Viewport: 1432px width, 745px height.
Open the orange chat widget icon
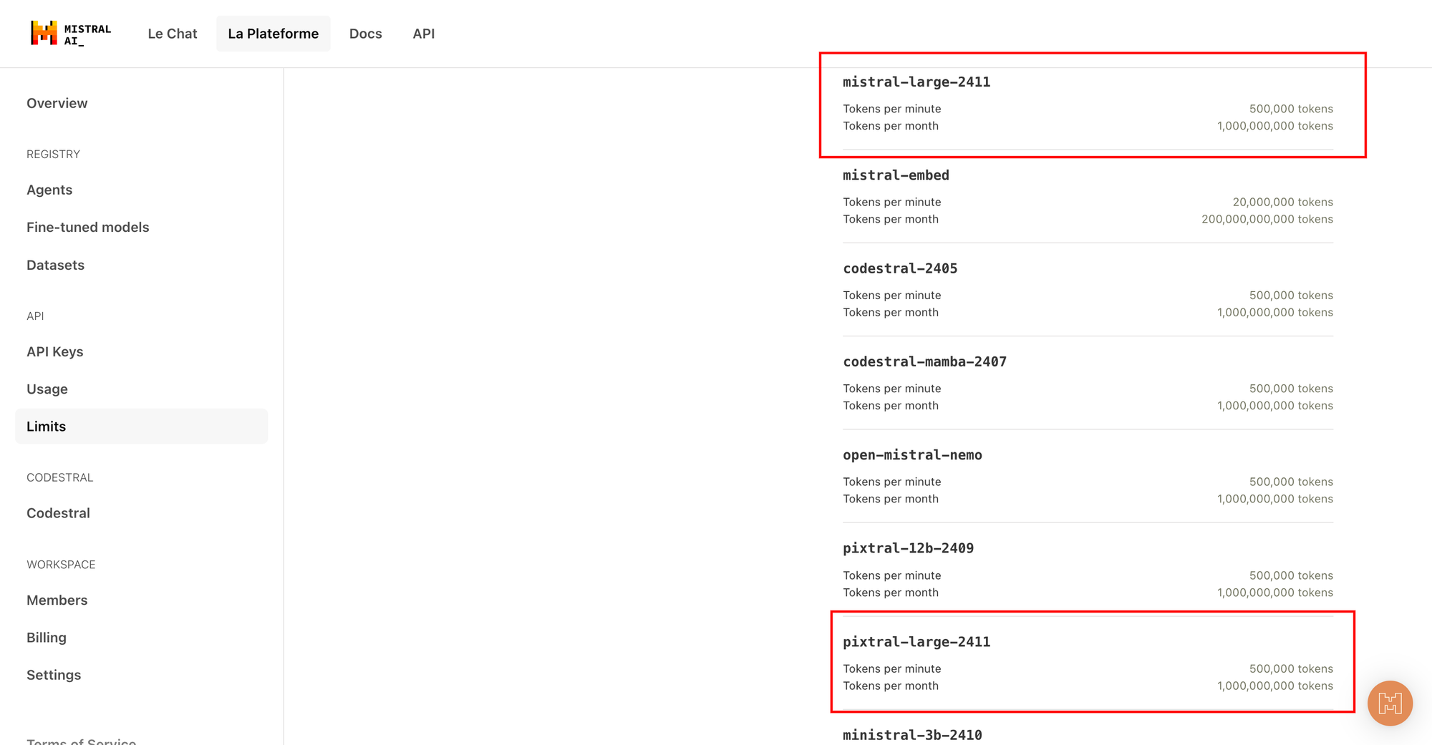[1390, 703]
